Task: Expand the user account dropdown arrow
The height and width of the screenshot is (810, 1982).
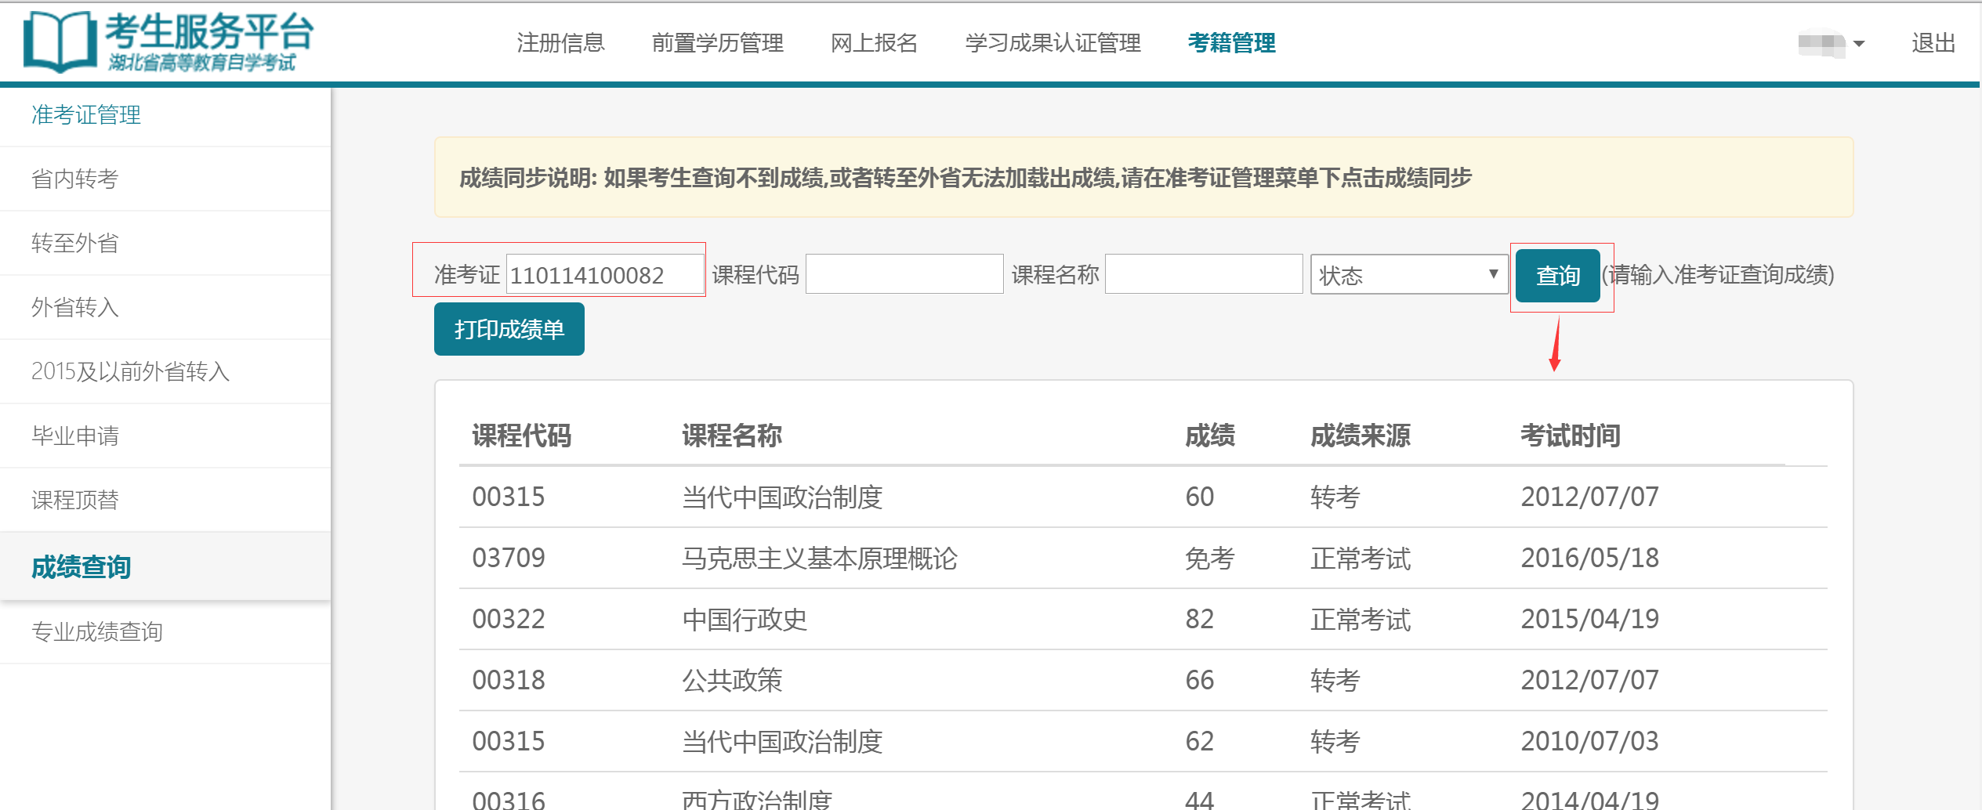Action: (1861, 45)
